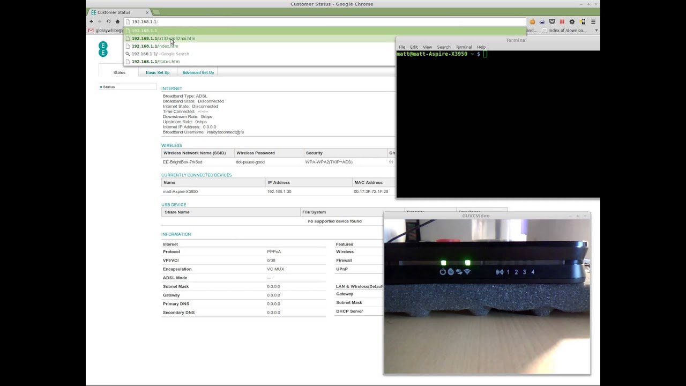Click the SSID value EE-BrightBox-7rk5ed
The image size is (686, 386).
click(183, 162)
